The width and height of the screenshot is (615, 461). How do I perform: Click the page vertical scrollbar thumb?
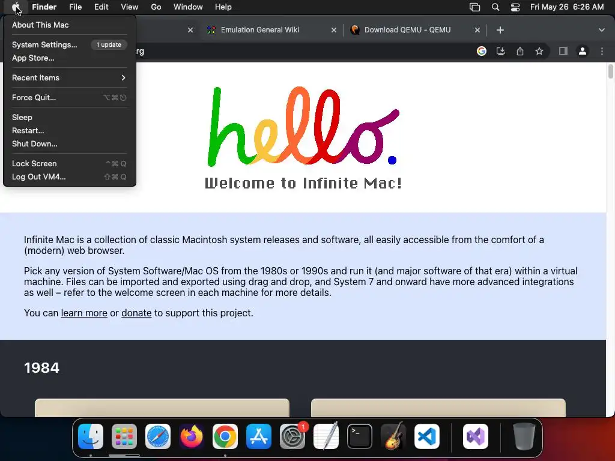(611, 71)
